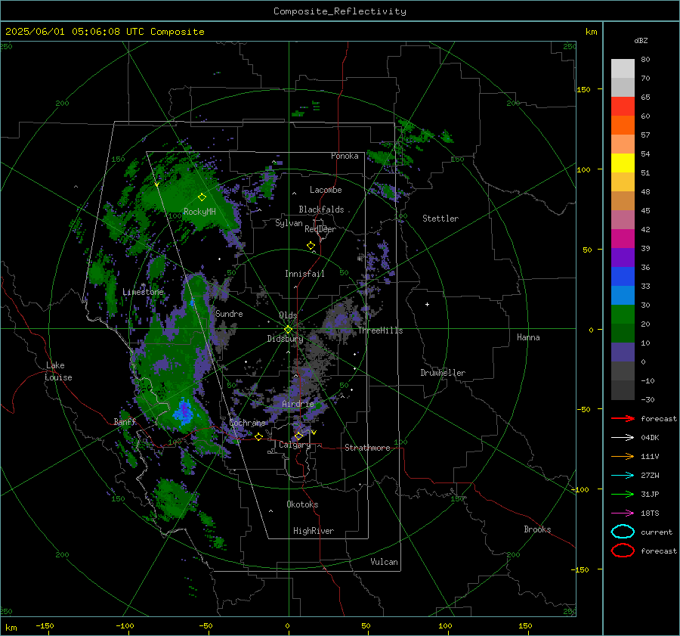The width and height of the screenshot is (680, 636).
Task: Click the yellow diamond marker above RockyMH
Action: (202, 197)
